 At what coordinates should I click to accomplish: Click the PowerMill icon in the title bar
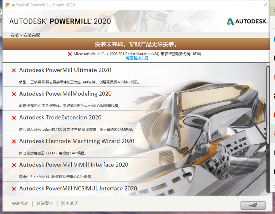(7, 5)
